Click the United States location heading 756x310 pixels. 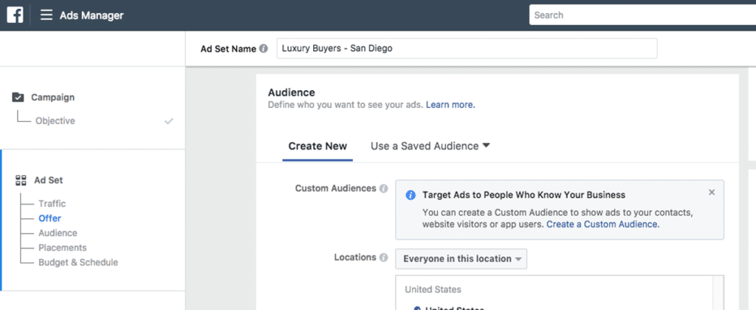click(433, 290)
